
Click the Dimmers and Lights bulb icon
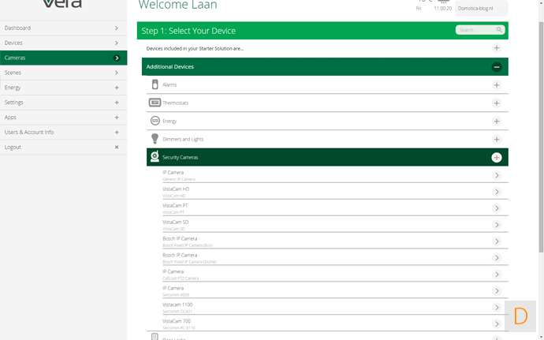coord(155,139)
